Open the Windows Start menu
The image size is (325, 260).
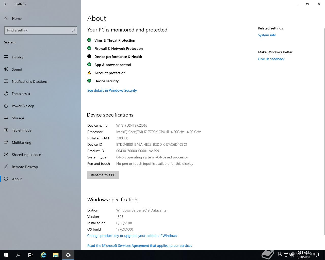tap(6, 255)
